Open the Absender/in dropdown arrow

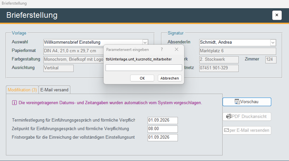(273, 43)
